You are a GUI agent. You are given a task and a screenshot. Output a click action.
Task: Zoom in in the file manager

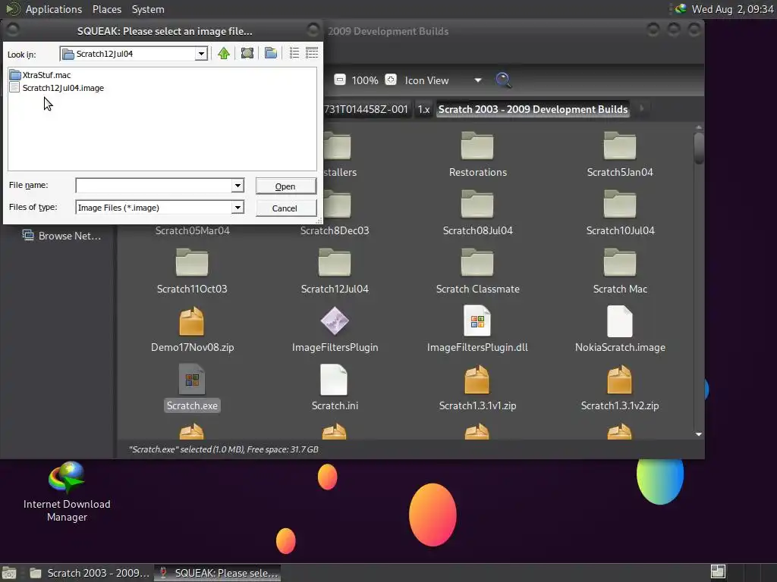coord(391,80)
